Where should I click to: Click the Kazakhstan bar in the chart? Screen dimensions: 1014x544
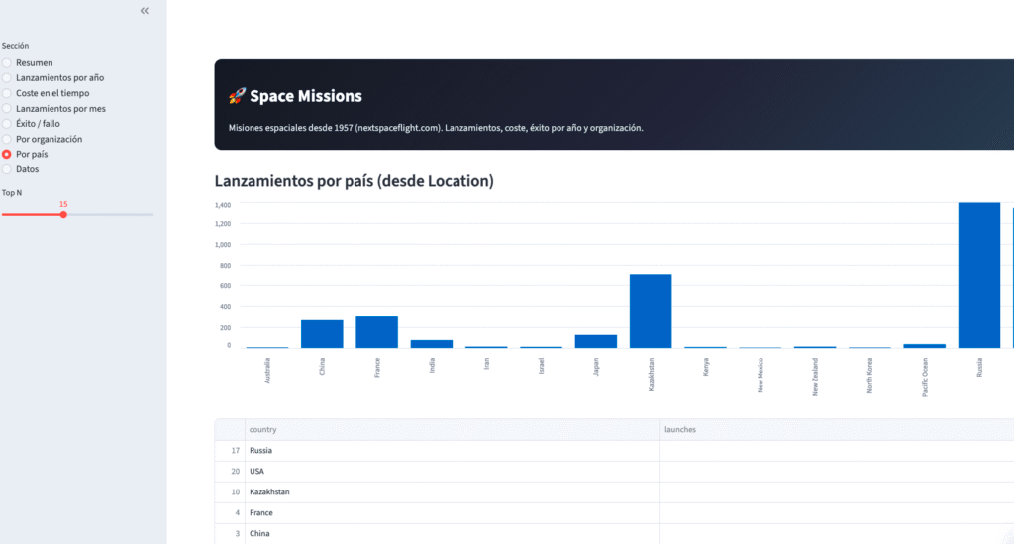[x=651, y=311]
